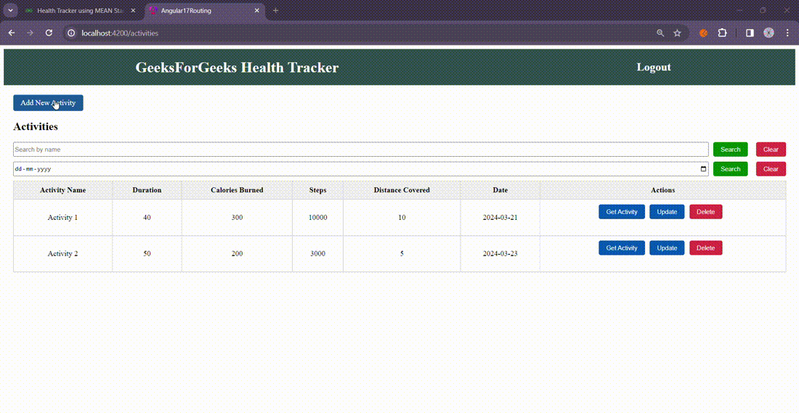Click the calories value 200
799x413 pixels.
tap(237, 253)
